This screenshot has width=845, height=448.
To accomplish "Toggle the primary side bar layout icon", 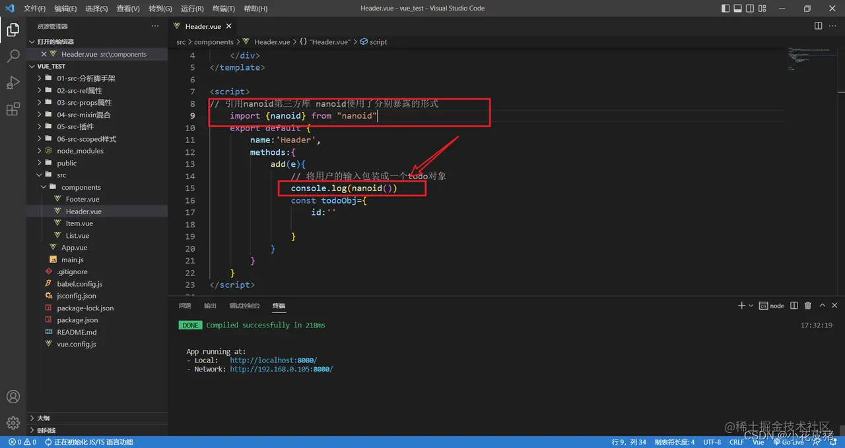I will pos(726,9).
